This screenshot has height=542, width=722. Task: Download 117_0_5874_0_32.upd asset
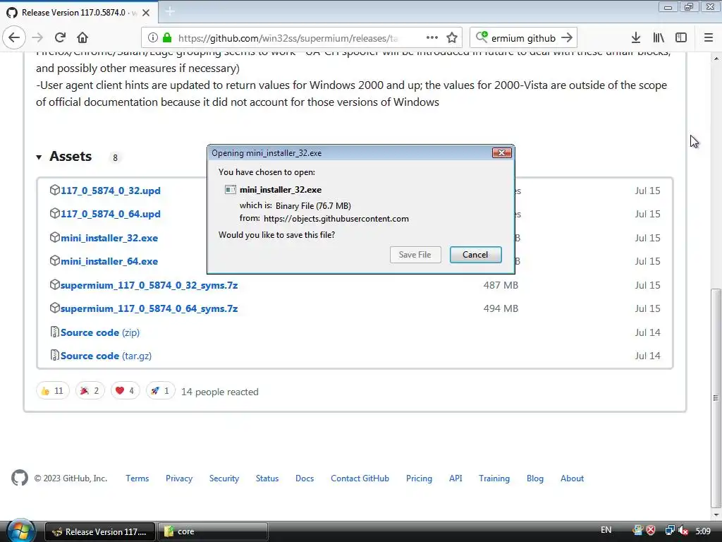(111, 191)
